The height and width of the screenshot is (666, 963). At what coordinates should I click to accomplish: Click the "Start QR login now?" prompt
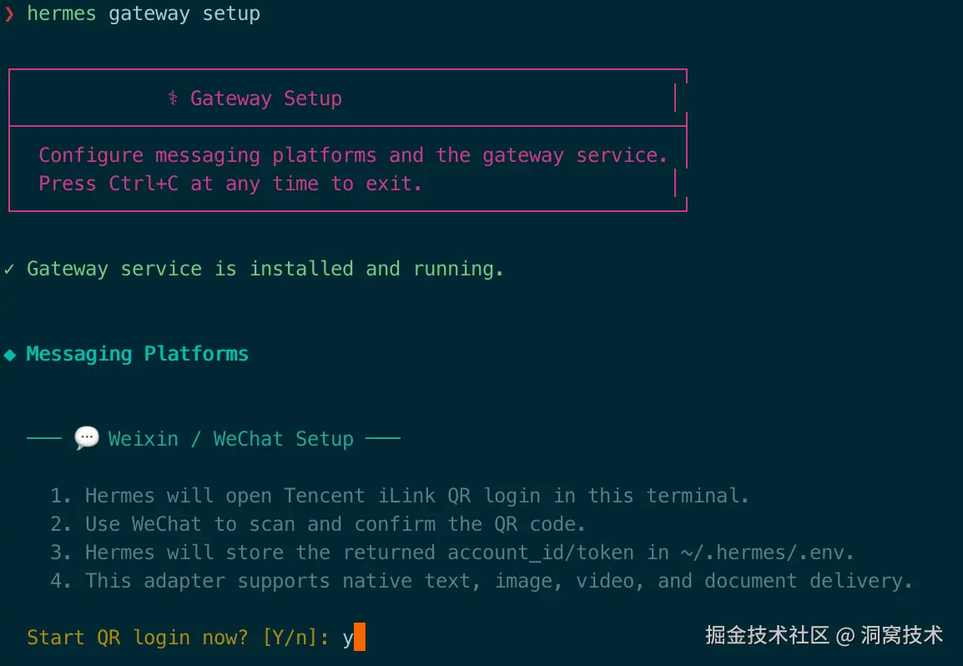coord(138,638)
